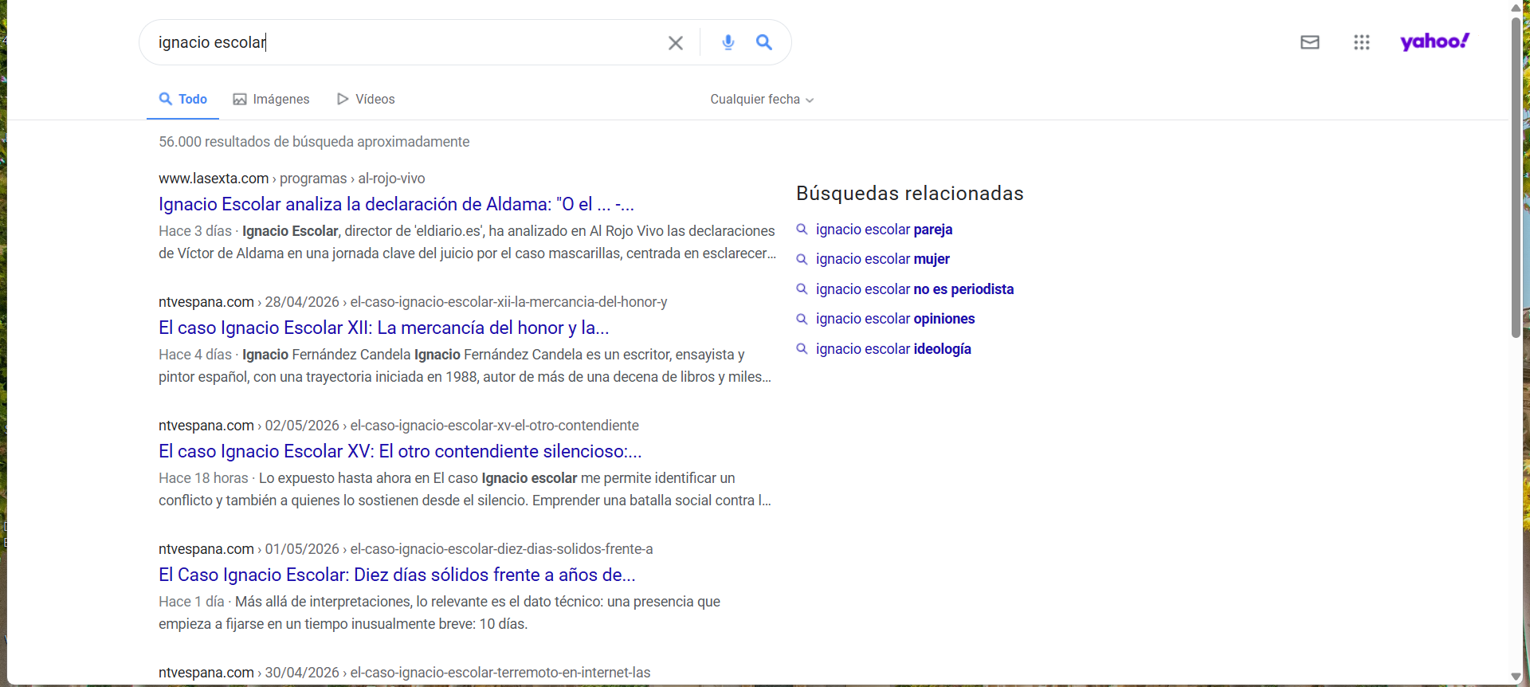Open result about Aldama declaration analysis
Screen dimensions: 1530x687
coord(396,204)
